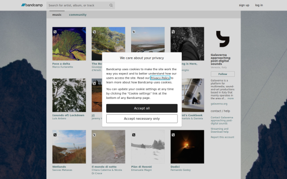Accept all cookies
Image resolution: width=287 pixels, height=179 pixels.
pos(142,108)
